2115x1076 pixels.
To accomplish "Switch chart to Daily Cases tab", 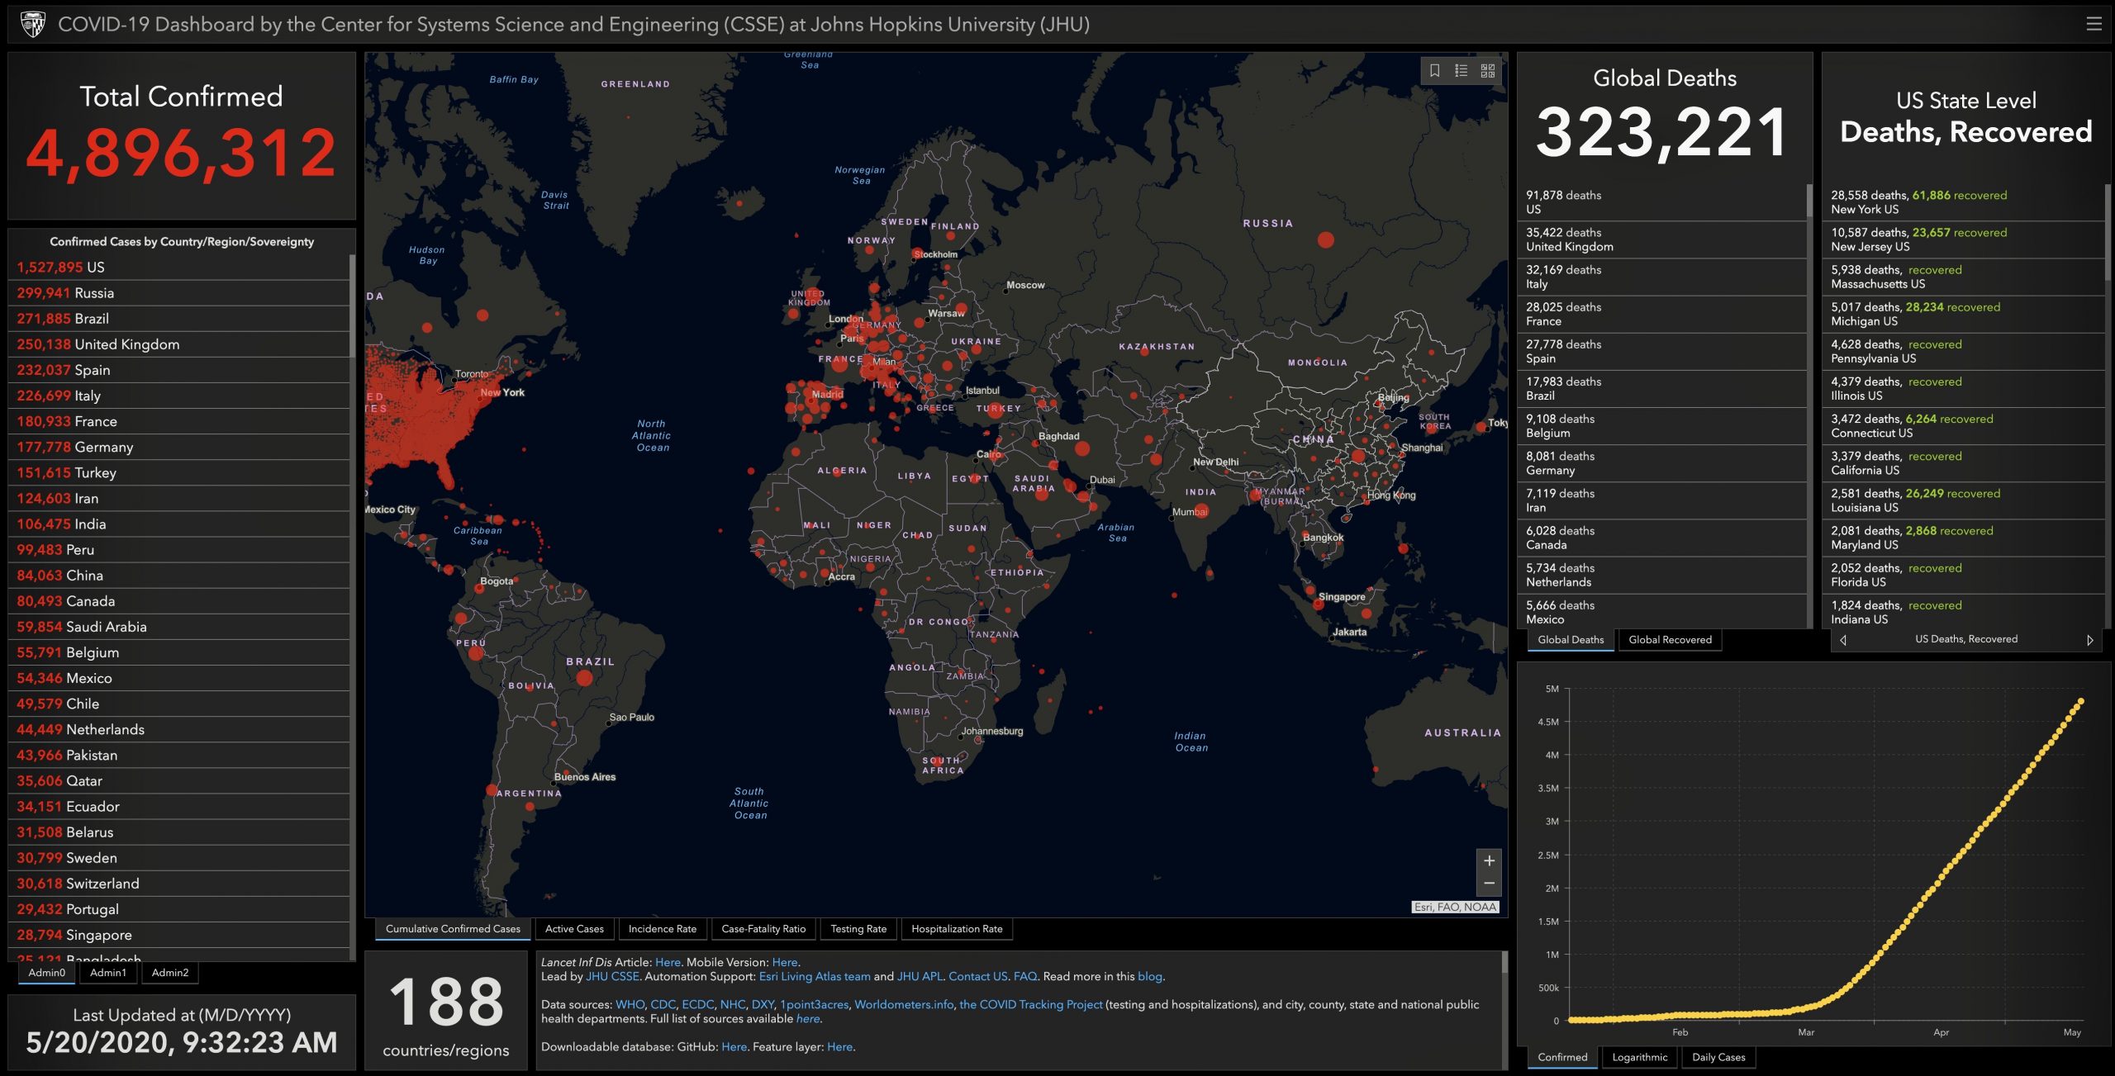I will click(1718, 1057).
